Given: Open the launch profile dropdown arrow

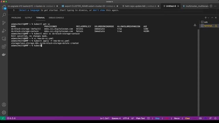Looking at the screenshot, I should 208,18.
